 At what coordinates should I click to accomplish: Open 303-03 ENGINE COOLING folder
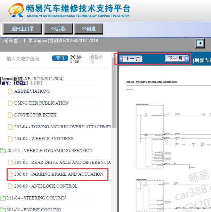(x=34, y=210)
